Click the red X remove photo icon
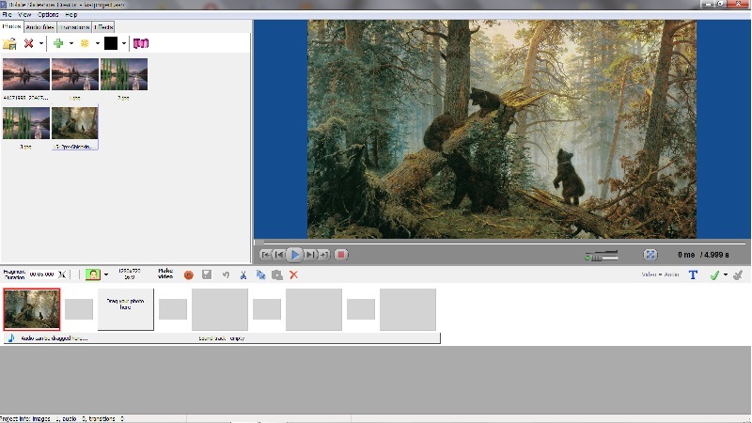This screenshot has width=752, height=423. [29, 43]
